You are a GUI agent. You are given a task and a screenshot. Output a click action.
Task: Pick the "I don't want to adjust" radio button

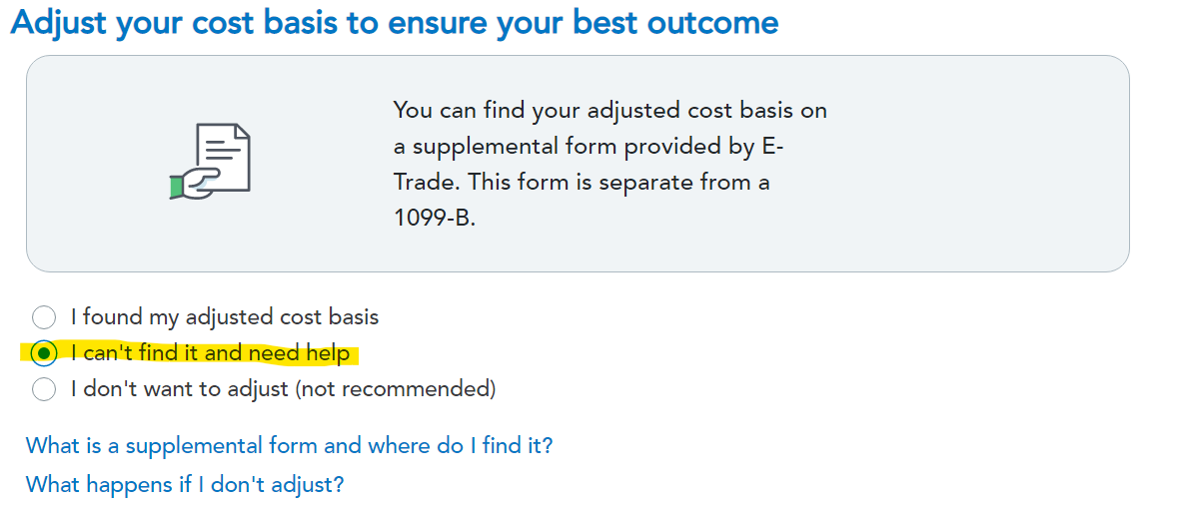[44, 389]
